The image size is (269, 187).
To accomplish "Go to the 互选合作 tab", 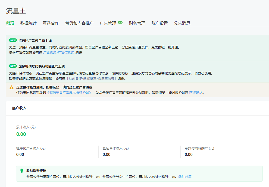I will [x=51, y=23].
